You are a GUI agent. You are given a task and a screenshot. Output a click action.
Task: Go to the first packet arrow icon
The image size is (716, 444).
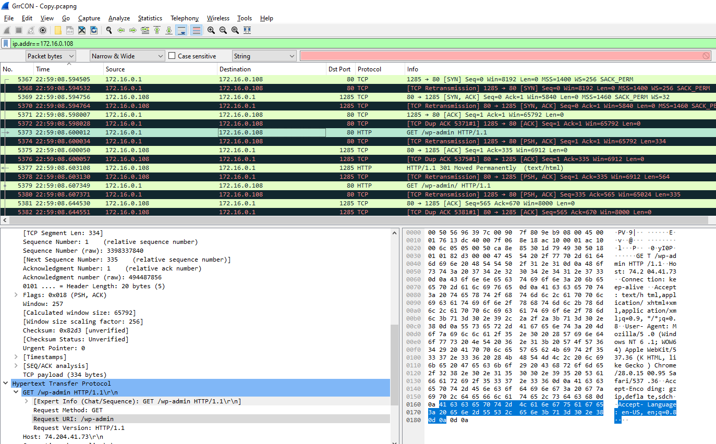coord(157,30)
